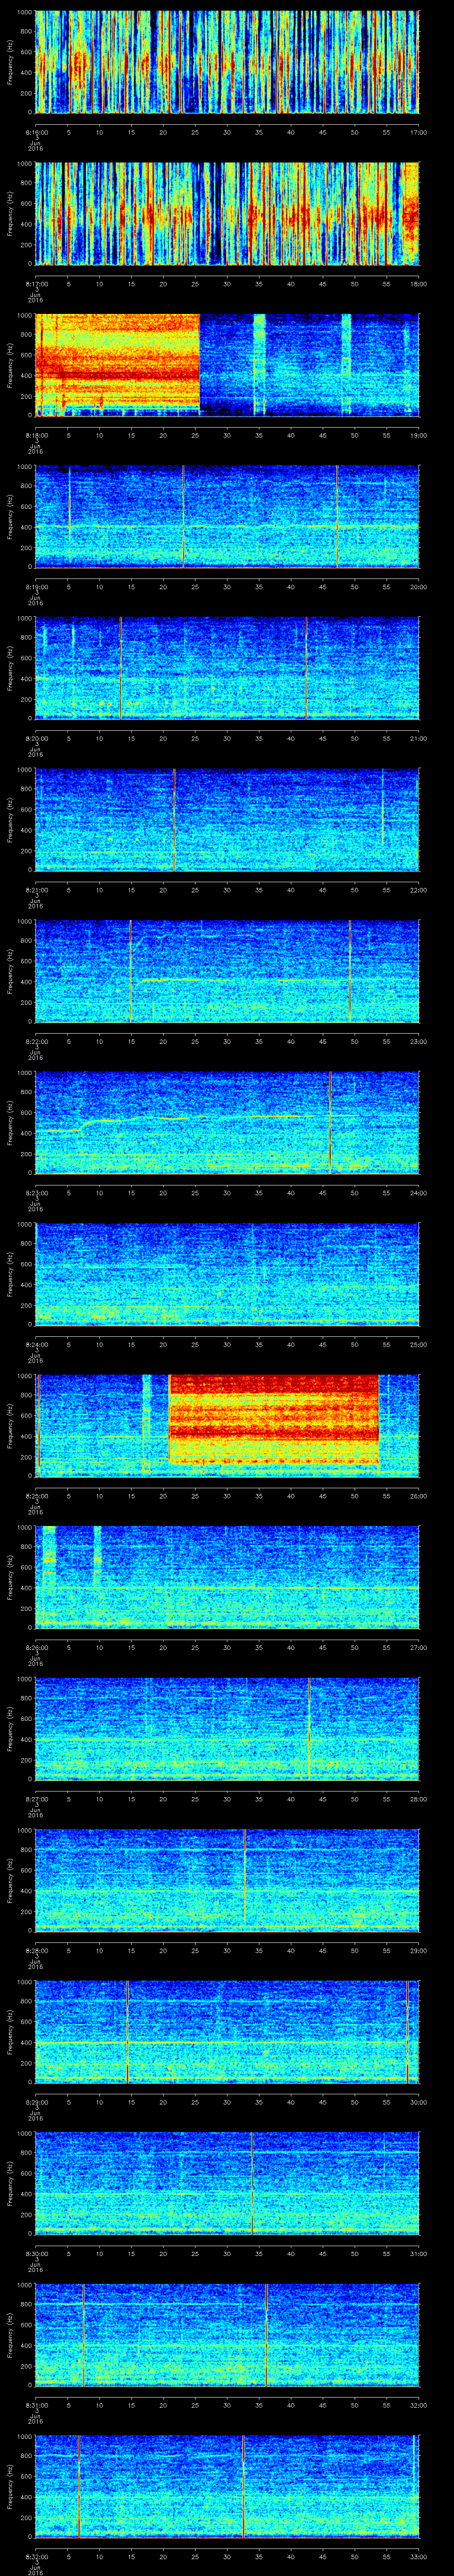Image resolution: width=454 pixels, height=2576 pixels.
Task: Click the '29:00' end label
Action: (418, 1950)
